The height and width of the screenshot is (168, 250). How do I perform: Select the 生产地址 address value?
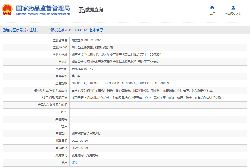pos(116,62)
